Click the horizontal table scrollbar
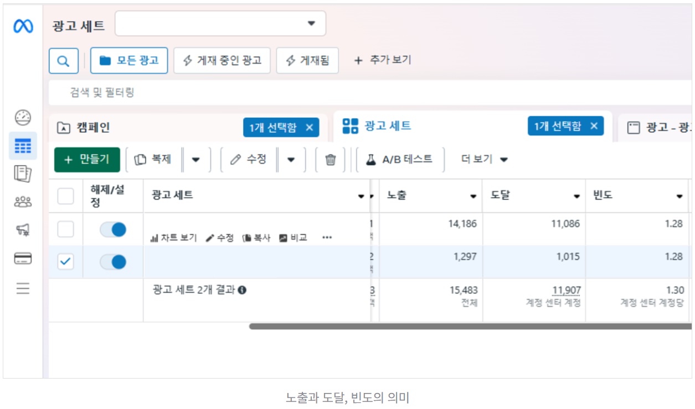Viewport: 695px width, 409px height. (x=470, y=326)
